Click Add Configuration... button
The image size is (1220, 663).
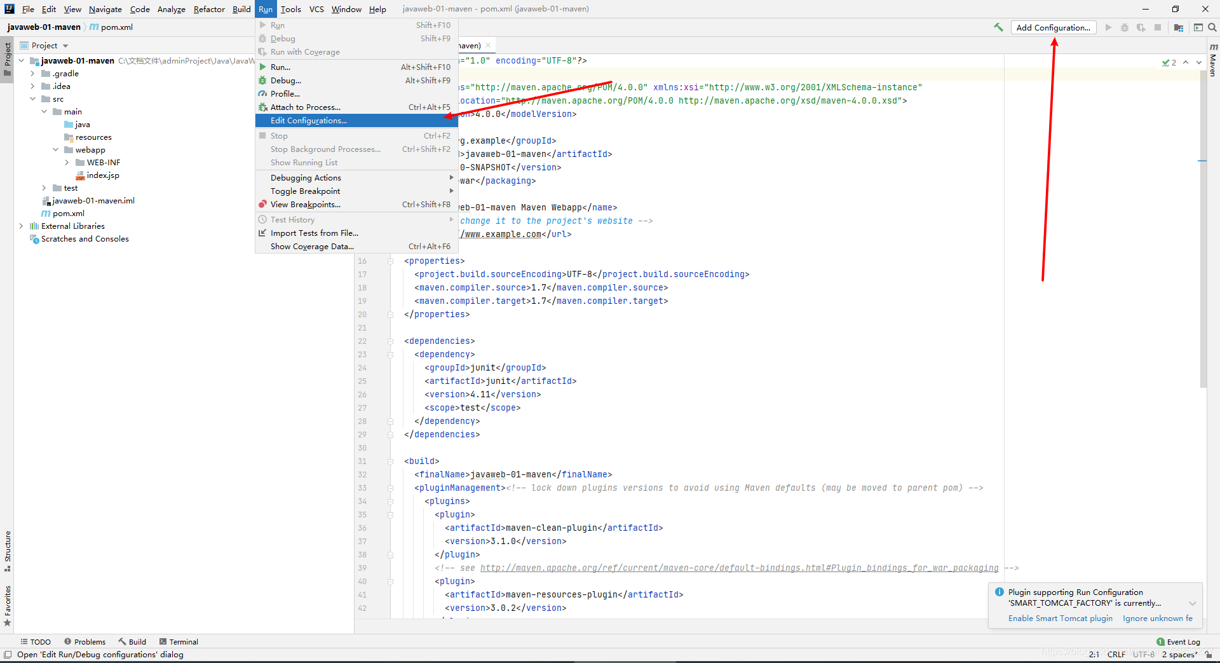tap(1054, 27)
